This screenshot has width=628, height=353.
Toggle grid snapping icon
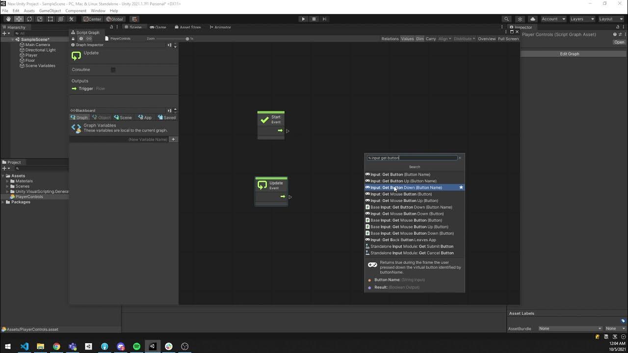(134, 19)
